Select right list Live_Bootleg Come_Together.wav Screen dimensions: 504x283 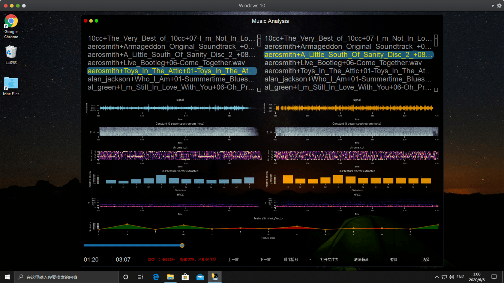[348, 63]
